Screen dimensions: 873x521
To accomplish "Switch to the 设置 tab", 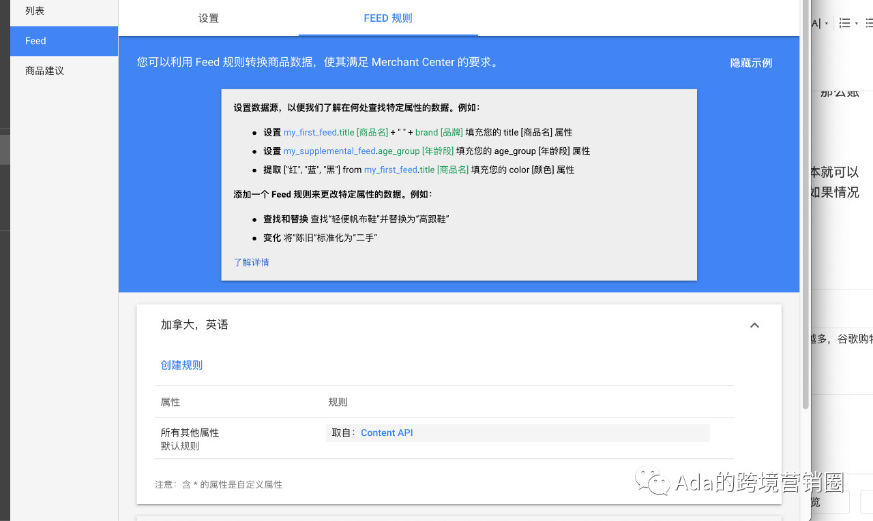I will 208,18.
